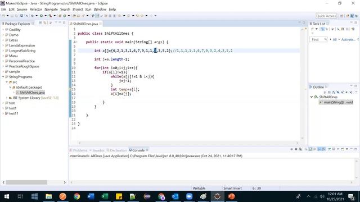Switch to the Javadoc tab
Viewport: 360px width, 202px height.
[x=97, y=150]
